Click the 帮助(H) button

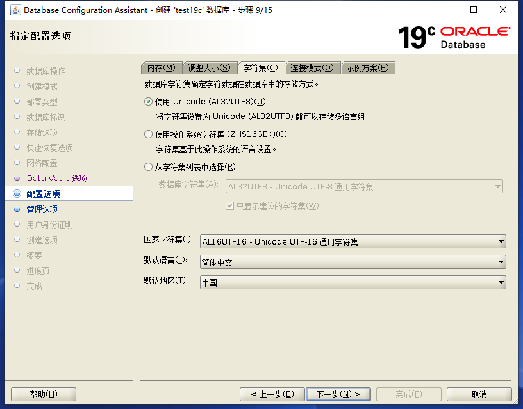pos(44,394)
